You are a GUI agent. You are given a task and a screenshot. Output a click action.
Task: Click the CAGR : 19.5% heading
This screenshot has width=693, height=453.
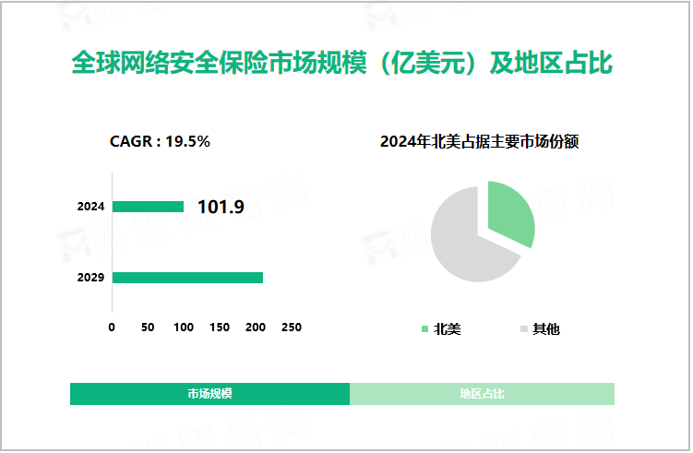click(x=160, y=141)
